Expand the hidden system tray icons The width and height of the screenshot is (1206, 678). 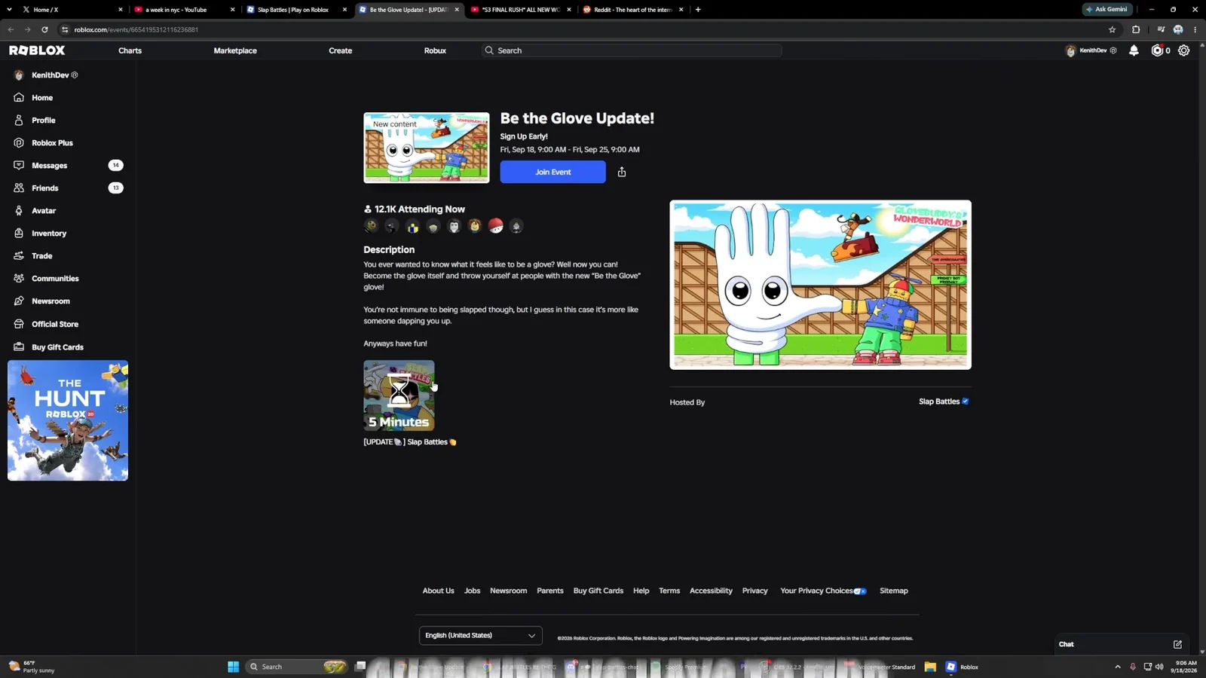coord(1118,667)
